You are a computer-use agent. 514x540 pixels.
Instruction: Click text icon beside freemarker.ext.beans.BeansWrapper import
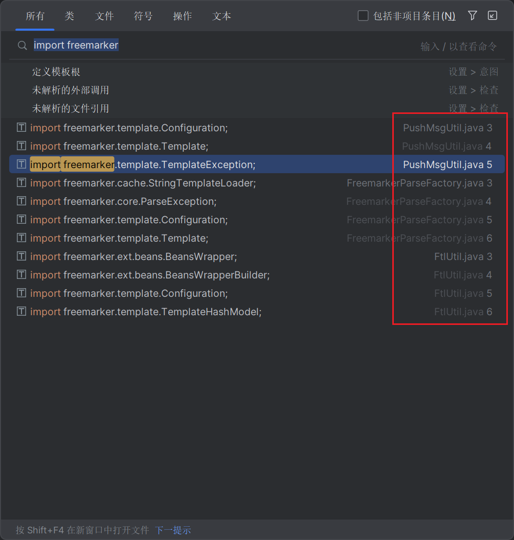tap(21, 256)
